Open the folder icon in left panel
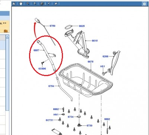The width and height of the screenshot is (149, 135). click(x=6, y=31)
